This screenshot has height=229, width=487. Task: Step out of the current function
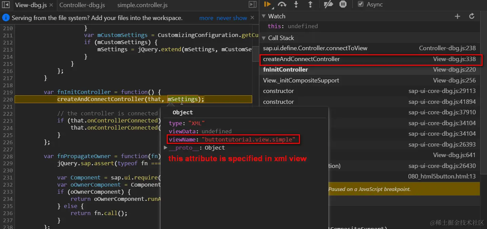(x=310, y=4)
